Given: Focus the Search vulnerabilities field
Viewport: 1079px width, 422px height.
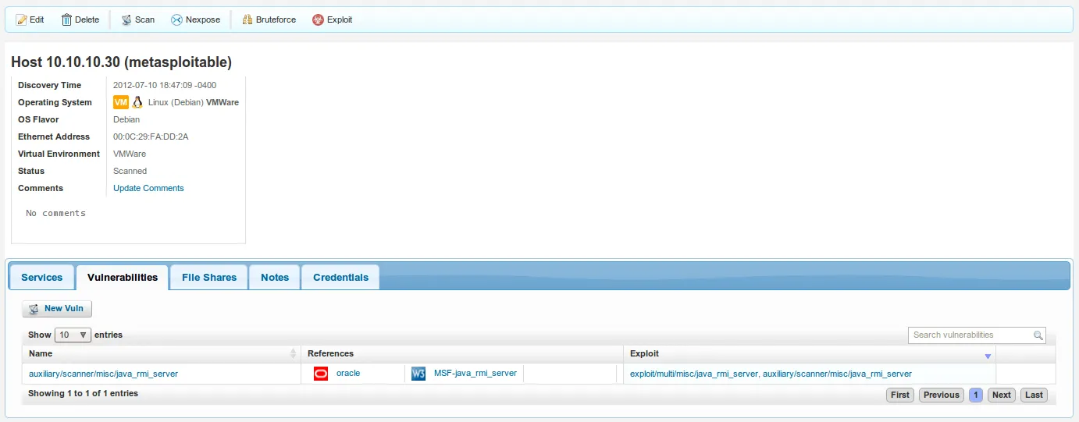Looking at the screenshot, I should point(970,335).
